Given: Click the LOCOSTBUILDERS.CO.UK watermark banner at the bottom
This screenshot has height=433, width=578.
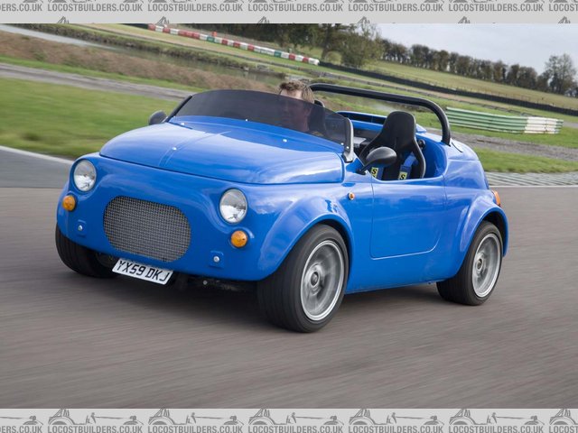Looking at the screenshot, I should [x=289, y=420].
